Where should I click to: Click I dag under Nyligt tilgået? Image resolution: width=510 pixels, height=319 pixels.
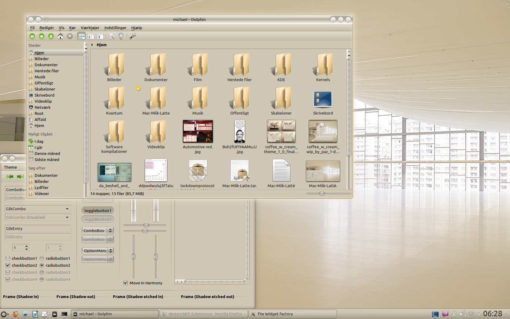[39, 141]
